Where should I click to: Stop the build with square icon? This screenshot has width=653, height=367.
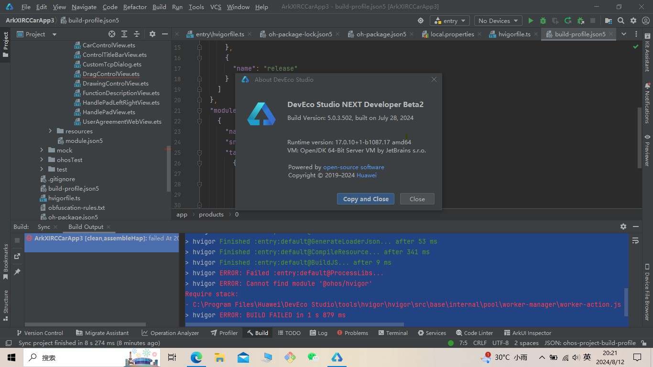(17, 240)
